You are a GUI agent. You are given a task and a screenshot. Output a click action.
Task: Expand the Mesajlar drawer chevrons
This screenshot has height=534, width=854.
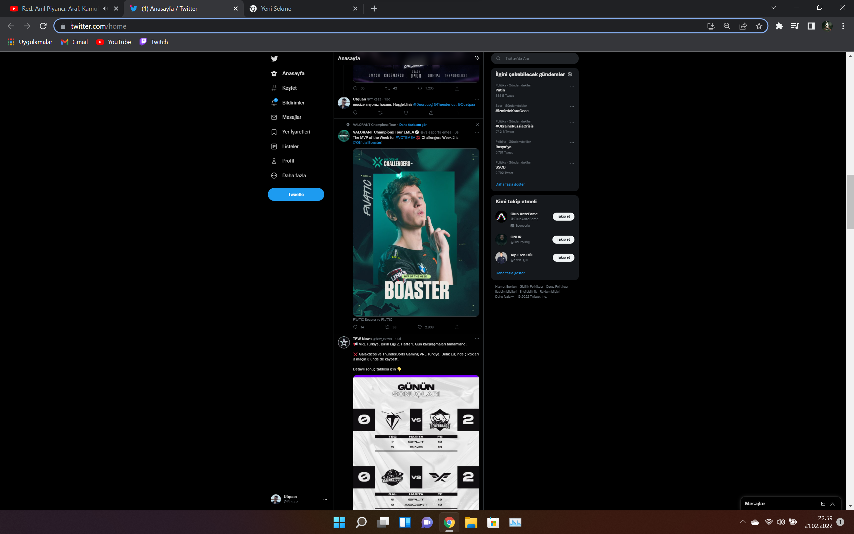pyautogui.click(x=832, y=504)
